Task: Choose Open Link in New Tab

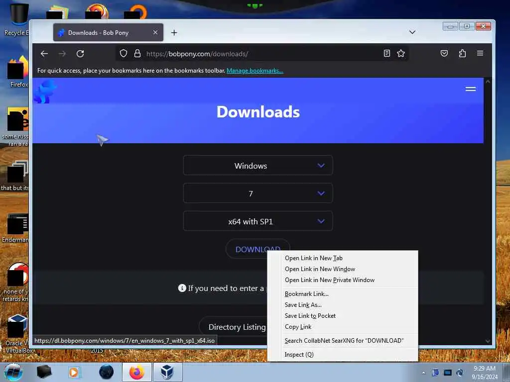Action: coord(343,258)
